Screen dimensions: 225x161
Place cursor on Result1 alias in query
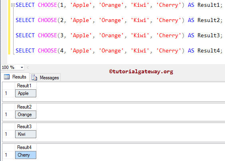pyautogui.click(x=209, y=5)
